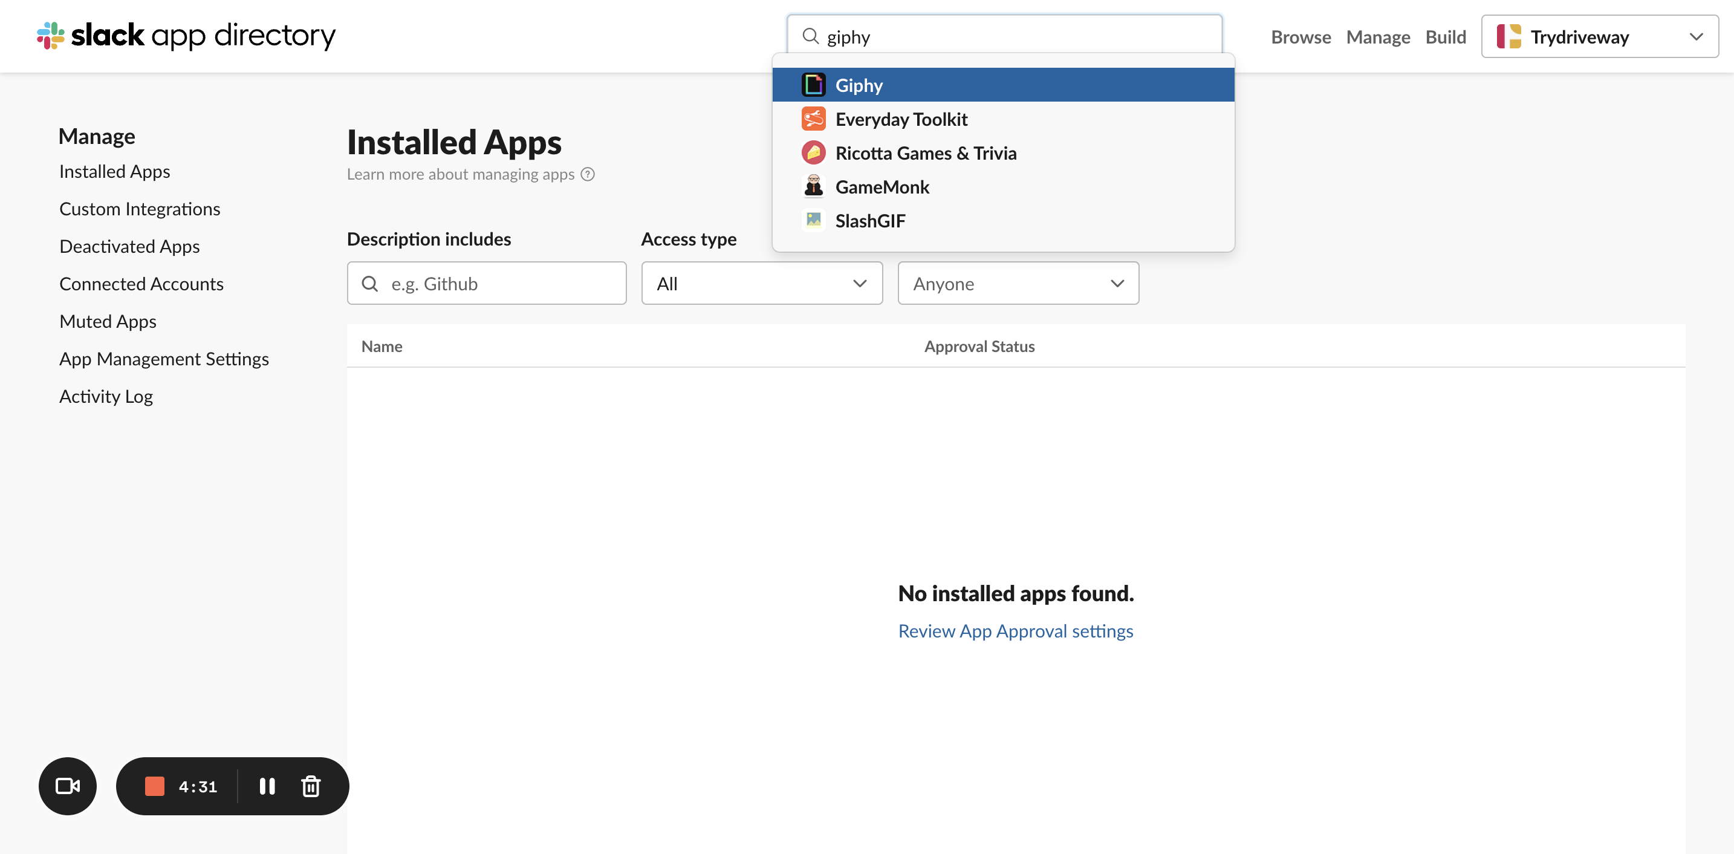This screenshot has width=1734, height=854.
Task: Click the GameMonk app icon
Action: (x=813, y=186)
